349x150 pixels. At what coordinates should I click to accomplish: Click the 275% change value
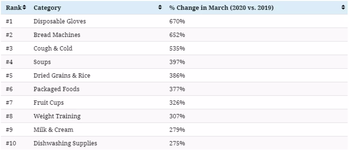tap(177, 143)
